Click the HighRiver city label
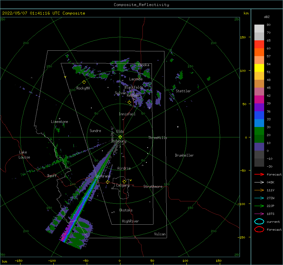Image resolution: width=283 pixels, height=265 pixels. coord(130,221)
